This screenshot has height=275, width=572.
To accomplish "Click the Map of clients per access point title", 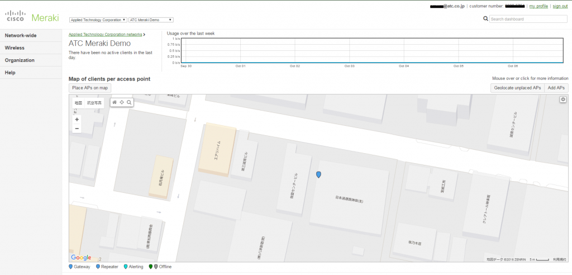I will point(109,79).
